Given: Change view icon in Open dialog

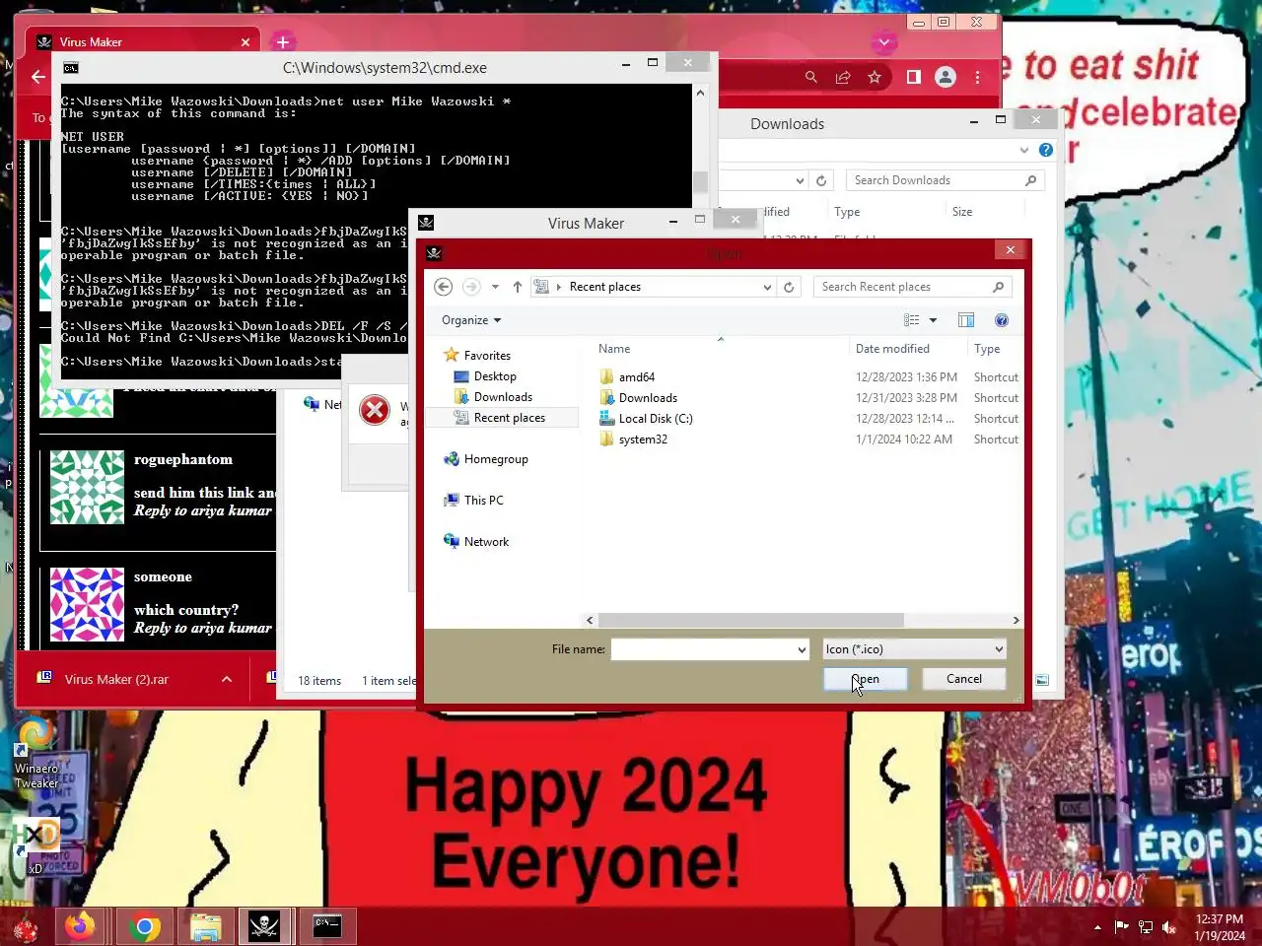Looking at the screenshot, I should click(912, 320).
